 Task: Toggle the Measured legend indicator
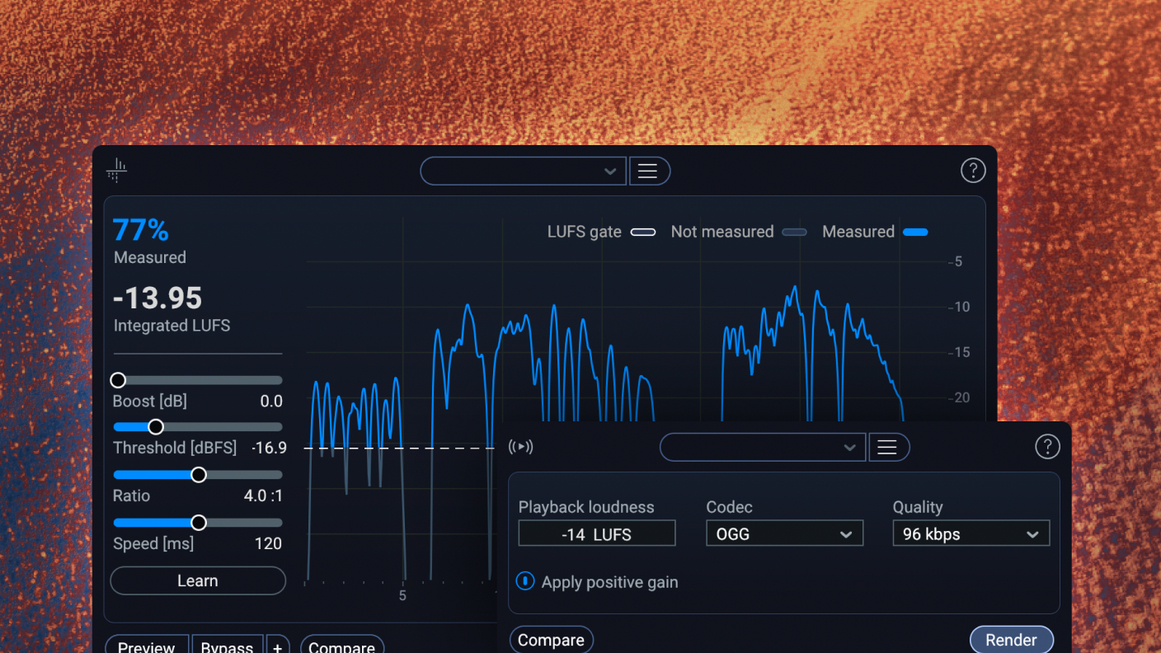pos(915,233)
